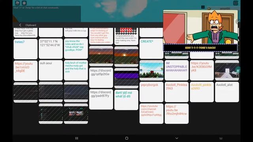Viewport: 253px width, 142px height.
Task: Tap the Roblox chat help message
Action: coord(36,7)
